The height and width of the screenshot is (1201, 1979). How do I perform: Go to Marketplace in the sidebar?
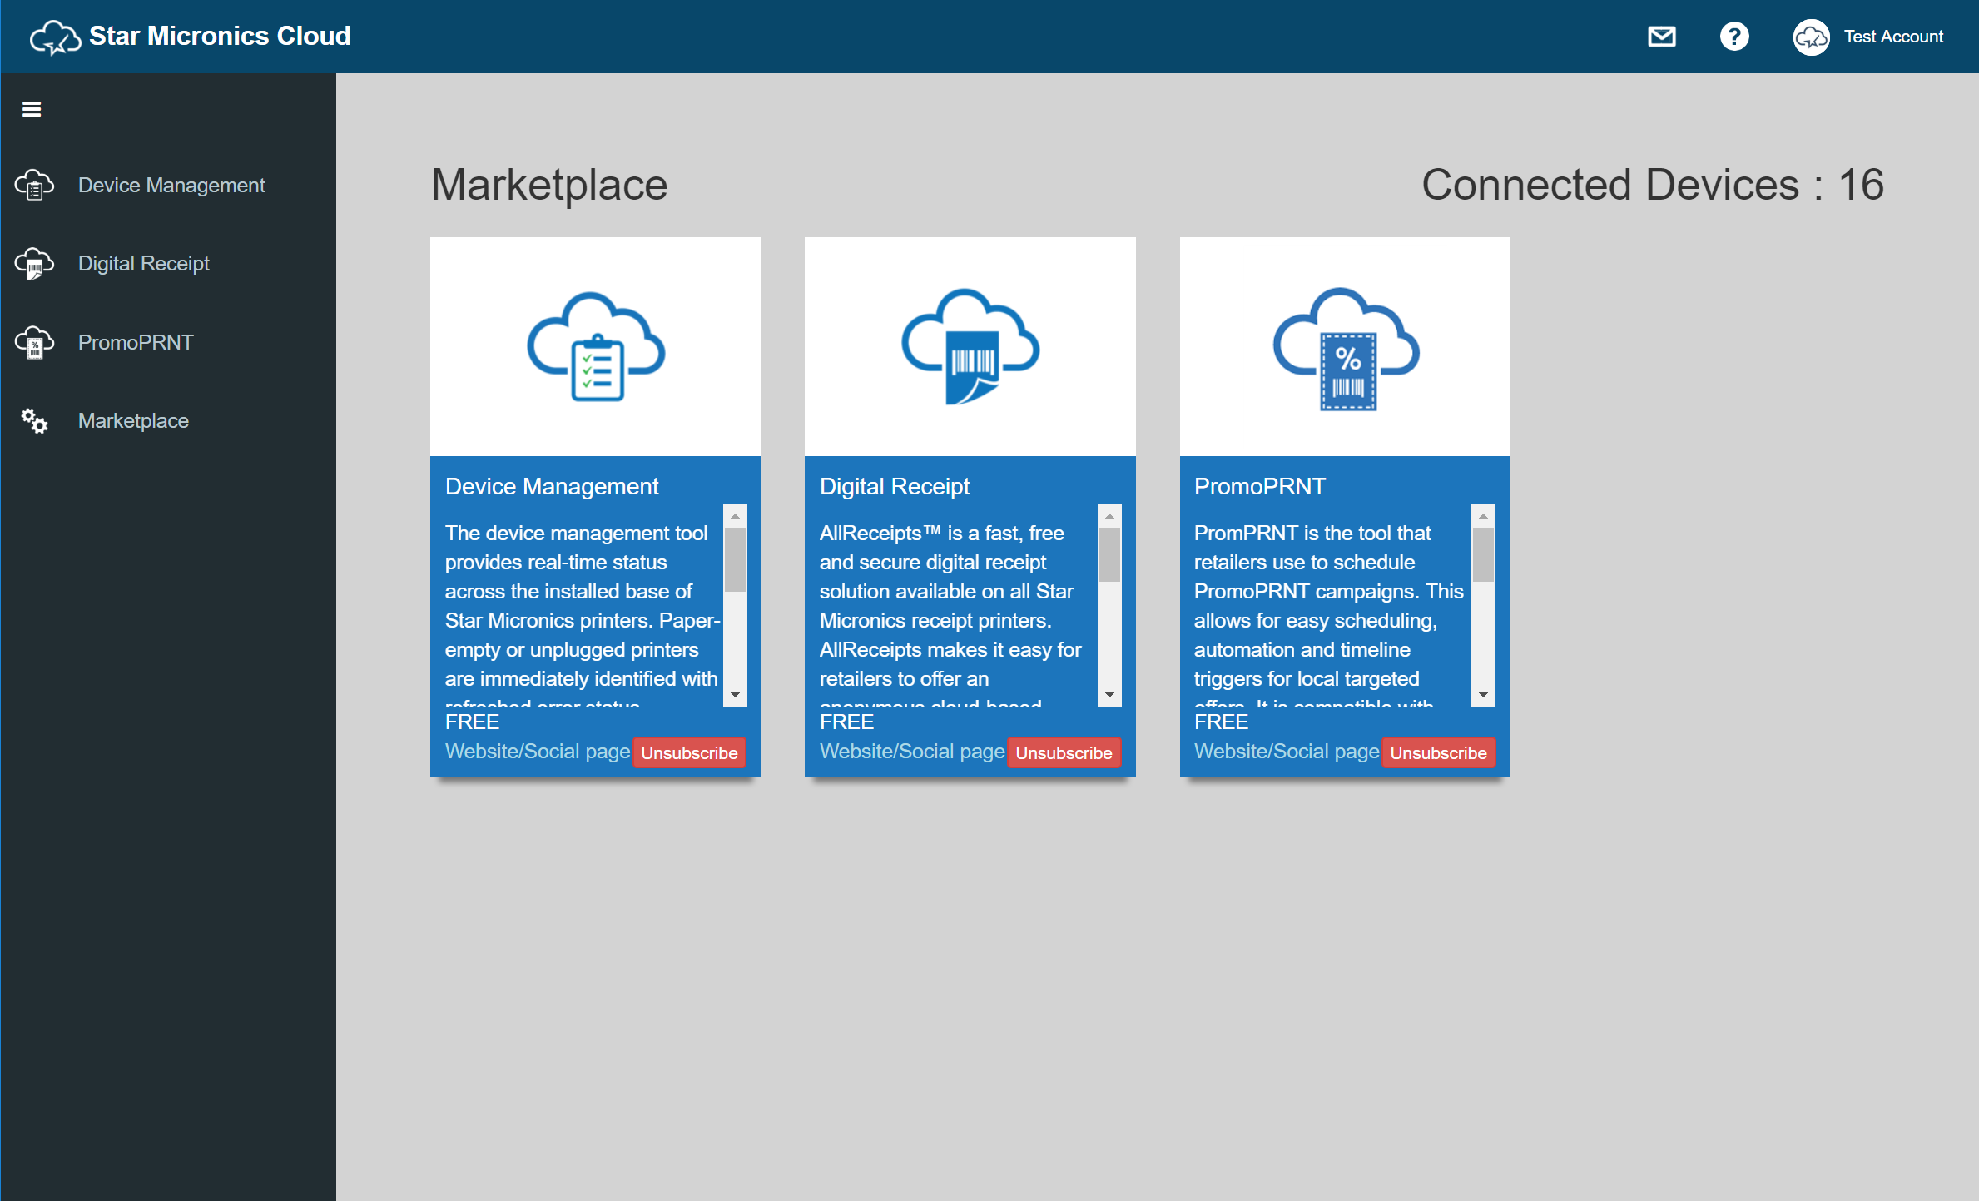tap(133, 421)
